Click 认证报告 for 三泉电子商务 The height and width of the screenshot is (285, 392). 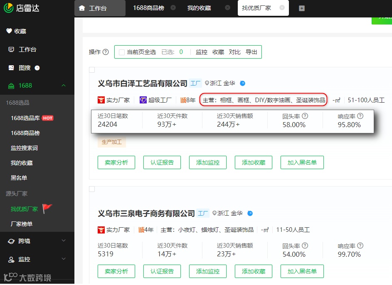click(x=162, y=271)
